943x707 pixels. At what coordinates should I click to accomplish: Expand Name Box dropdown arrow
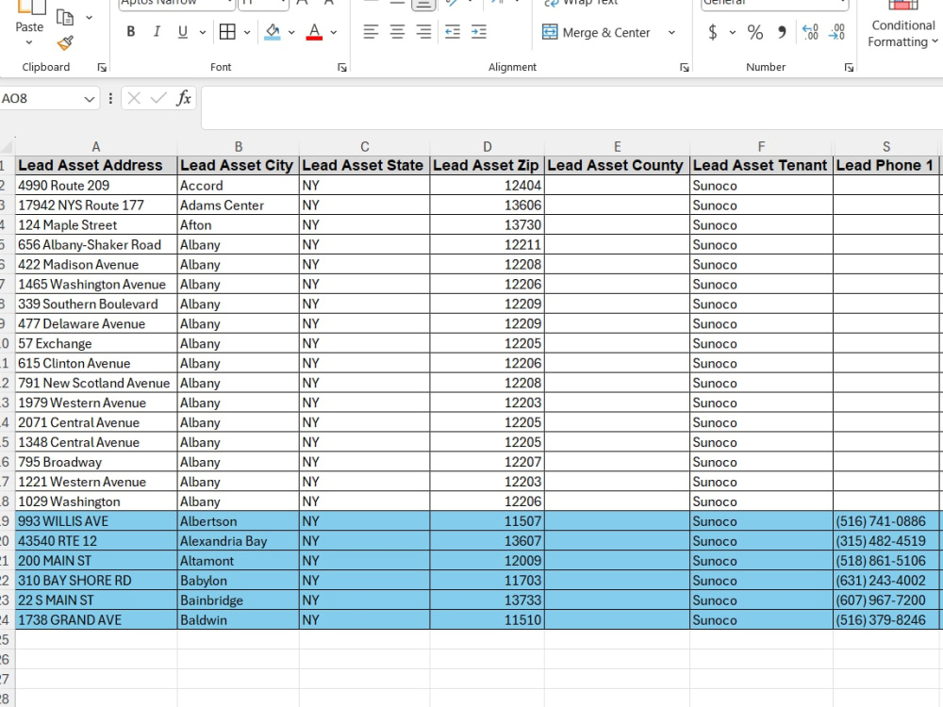click(x=90, y=99)
